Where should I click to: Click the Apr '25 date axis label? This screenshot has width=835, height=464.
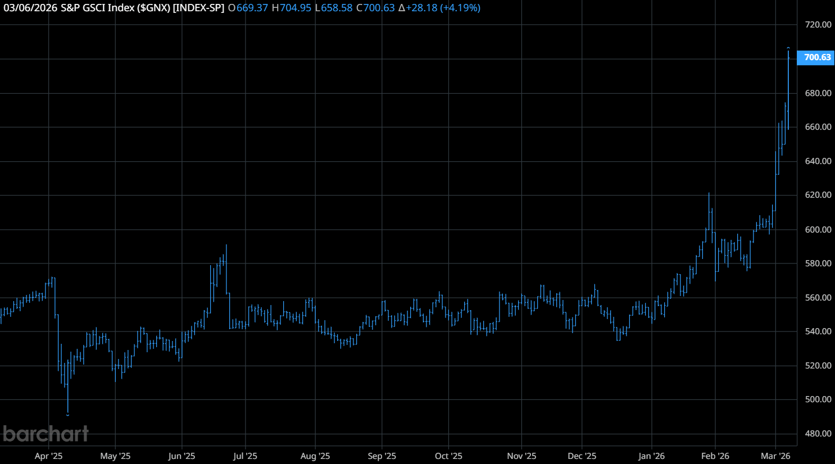(49, 456)
